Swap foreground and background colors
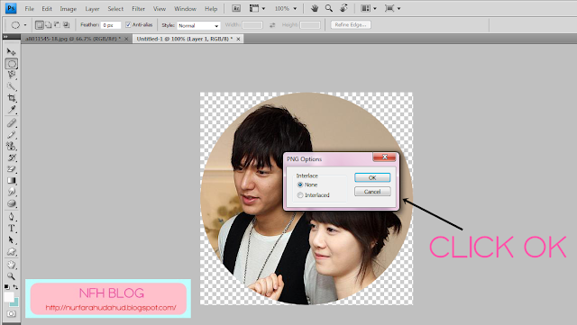The height and width of the screenshot is (325, 577). [16, 286]
